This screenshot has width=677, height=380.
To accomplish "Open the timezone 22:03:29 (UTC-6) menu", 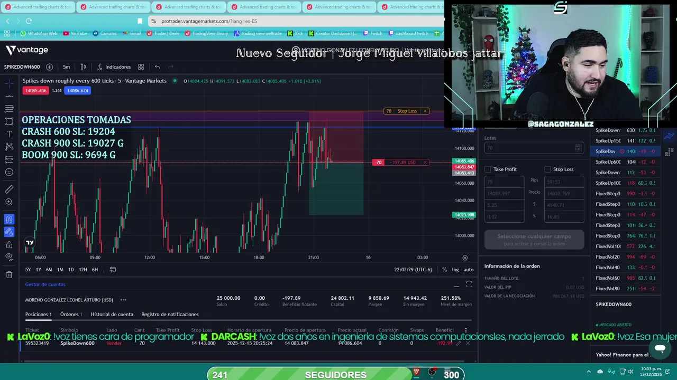I will click(x=413, y=270).
